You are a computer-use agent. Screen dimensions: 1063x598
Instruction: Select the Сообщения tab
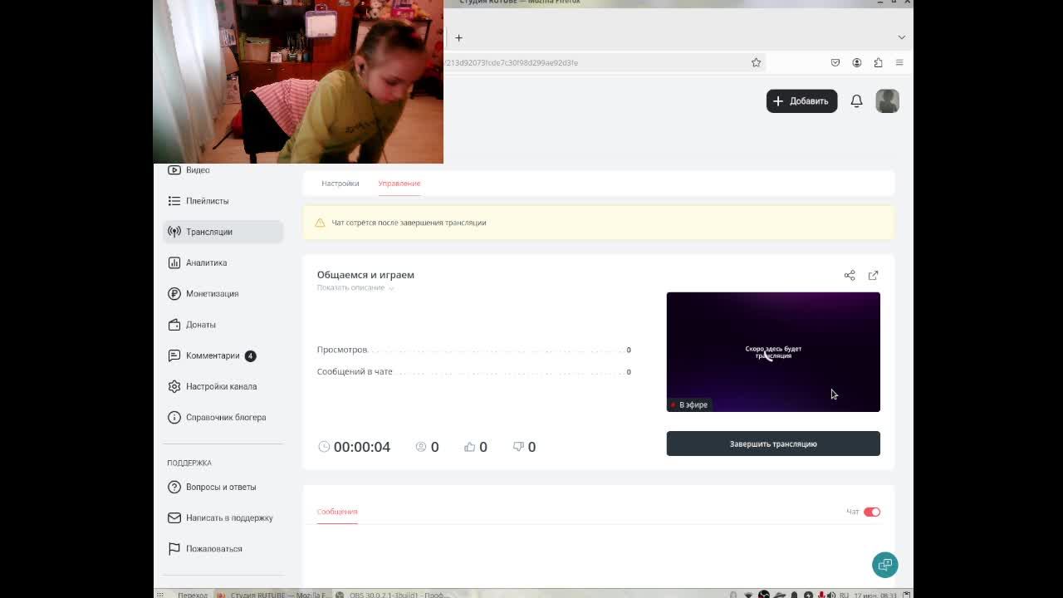(x=337, y=512)
